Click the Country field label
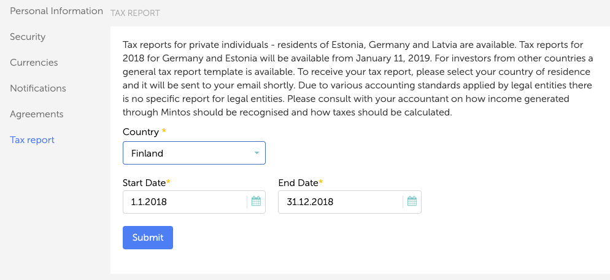Screen dimensions: 610x280 pos(141,132)
